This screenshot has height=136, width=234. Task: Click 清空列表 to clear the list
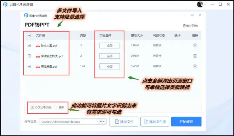[190, 26]
